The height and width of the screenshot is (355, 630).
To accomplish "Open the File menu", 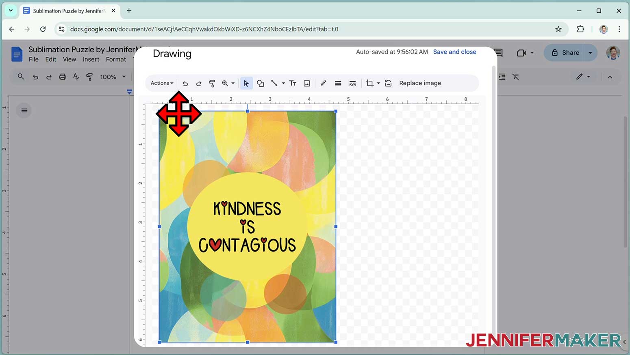I will pyautogui.click(x=34, y=59).
